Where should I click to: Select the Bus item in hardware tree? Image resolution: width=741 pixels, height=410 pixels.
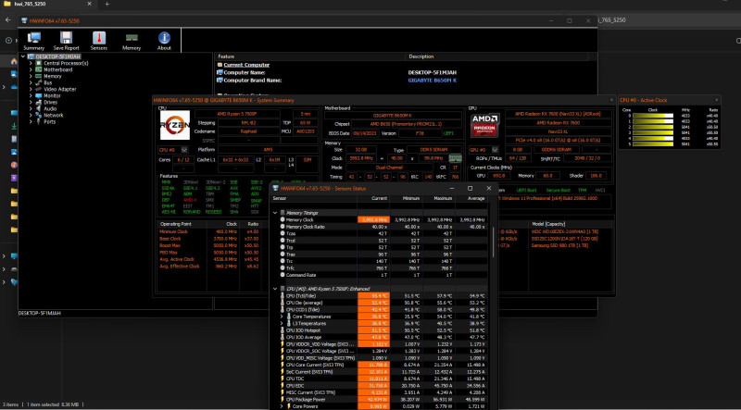(x=48, y=82)
